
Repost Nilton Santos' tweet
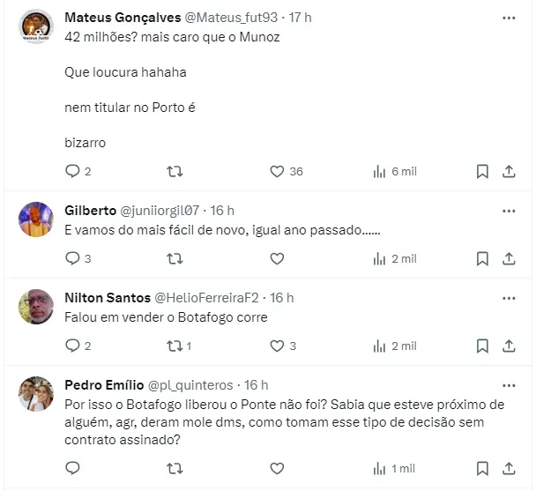175,346
